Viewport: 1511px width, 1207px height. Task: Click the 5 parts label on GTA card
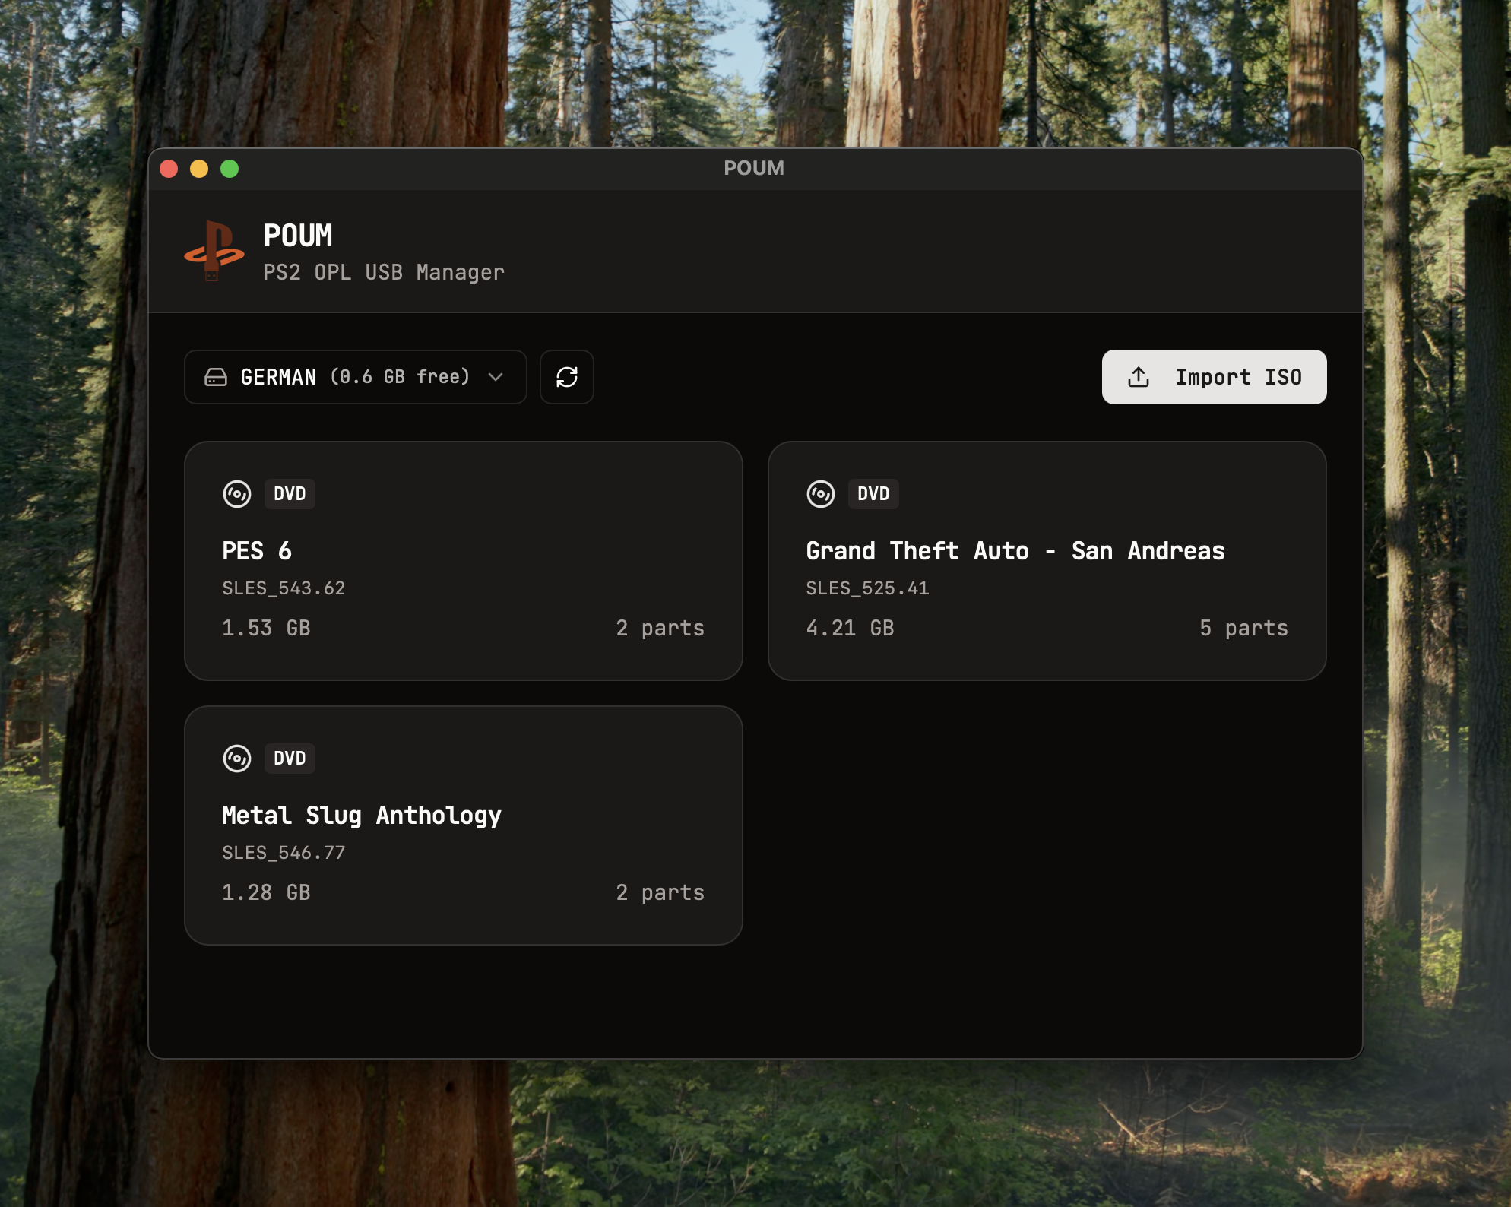pyautogui.click(x=1243, y=628)
